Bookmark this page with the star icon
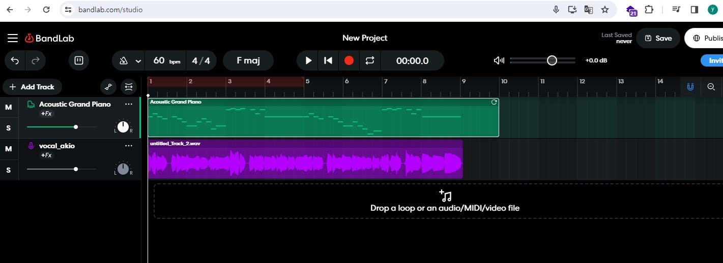 pyautogui.click(x=604, y=10)
